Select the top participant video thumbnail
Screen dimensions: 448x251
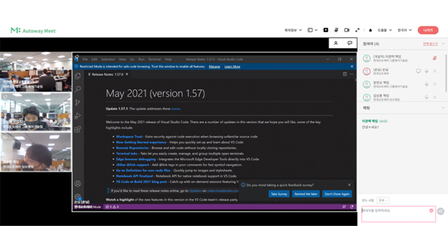pyautogui.click(x=35, y=72)
